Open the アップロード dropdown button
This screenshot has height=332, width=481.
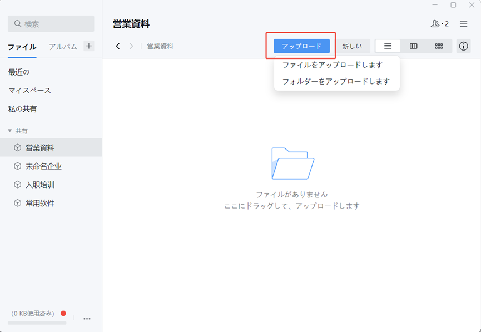pos(301,46)
